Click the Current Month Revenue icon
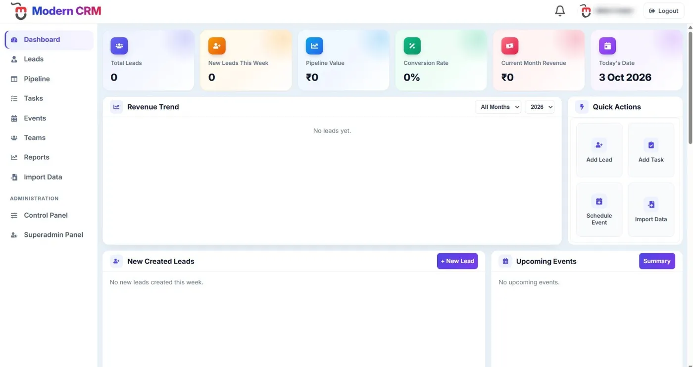 click(x=510, y=46)
